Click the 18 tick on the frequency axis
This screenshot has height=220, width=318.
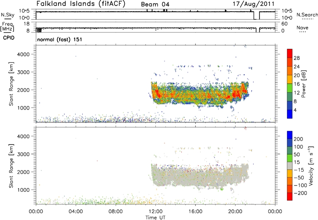27,24
